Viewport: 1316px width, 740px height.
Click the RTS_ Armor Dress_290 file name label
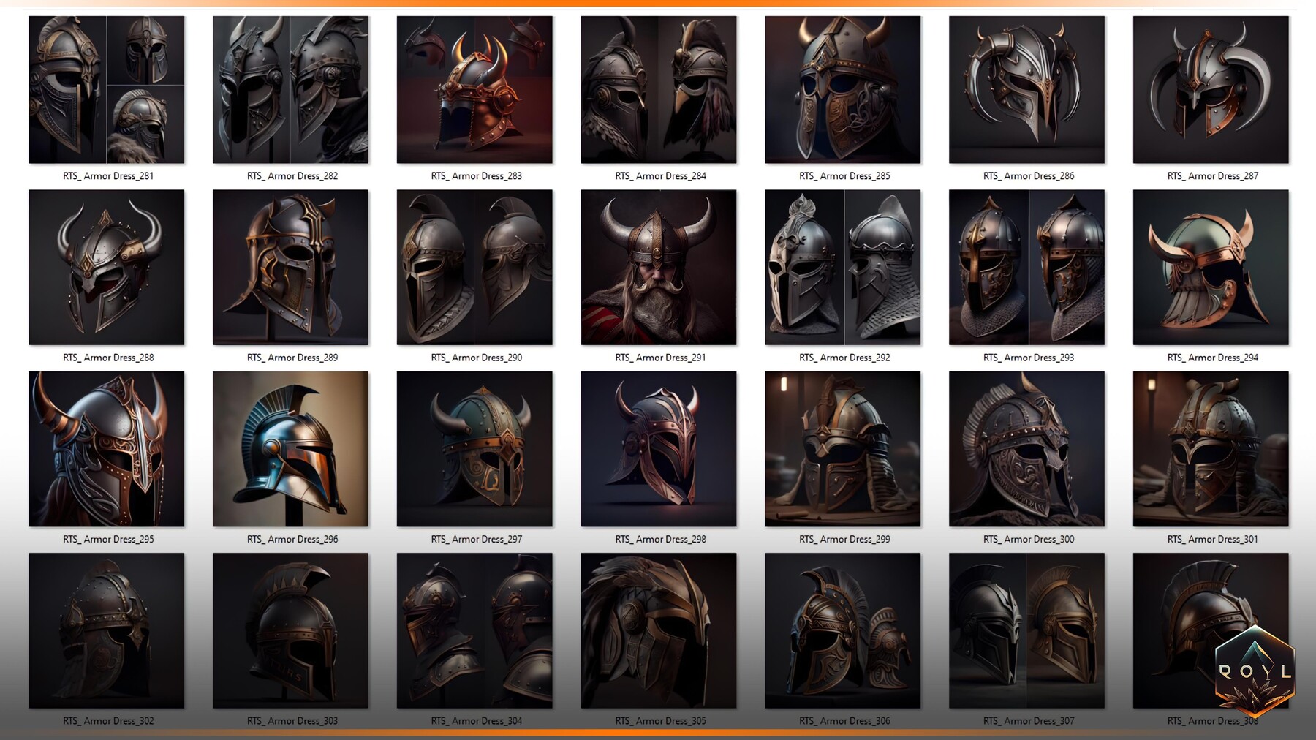click(x=474, y=358)
